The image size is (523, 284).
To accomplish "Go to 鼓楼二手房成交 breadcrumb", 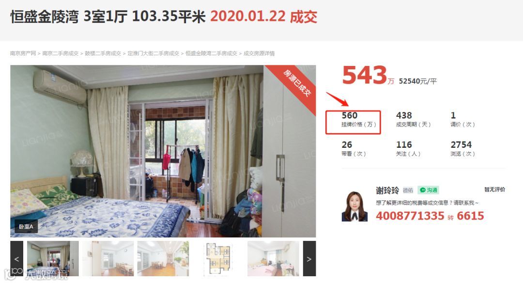I will (103, 53).
